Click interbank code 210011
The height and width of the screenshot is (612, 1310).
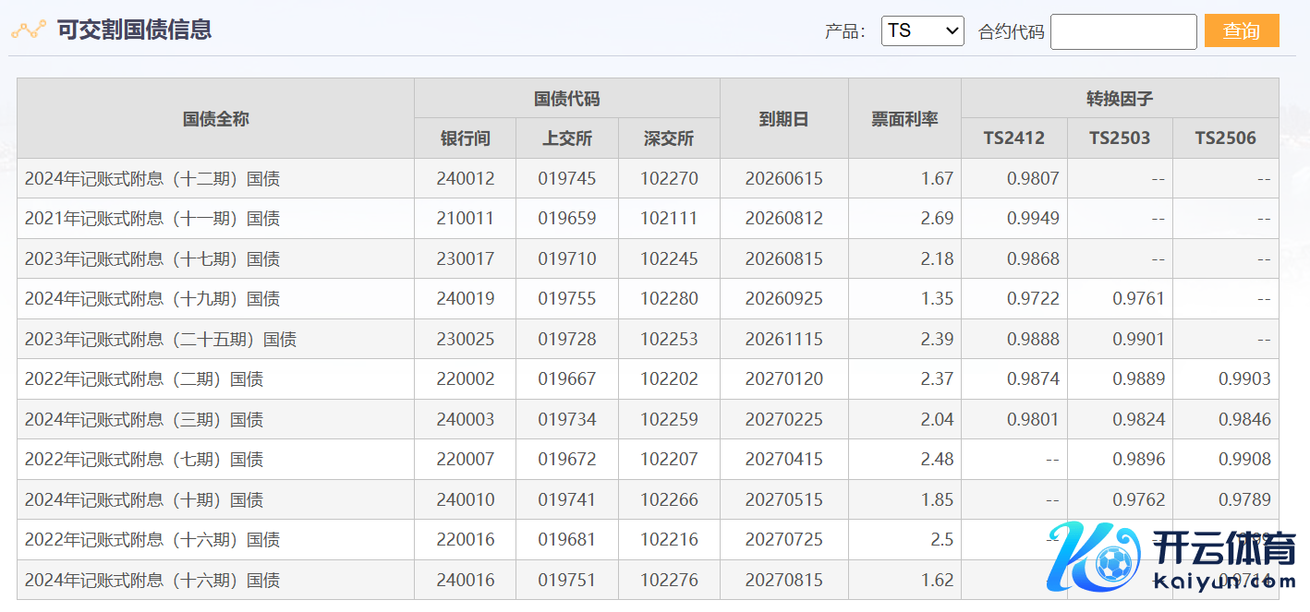pos(465,219)
